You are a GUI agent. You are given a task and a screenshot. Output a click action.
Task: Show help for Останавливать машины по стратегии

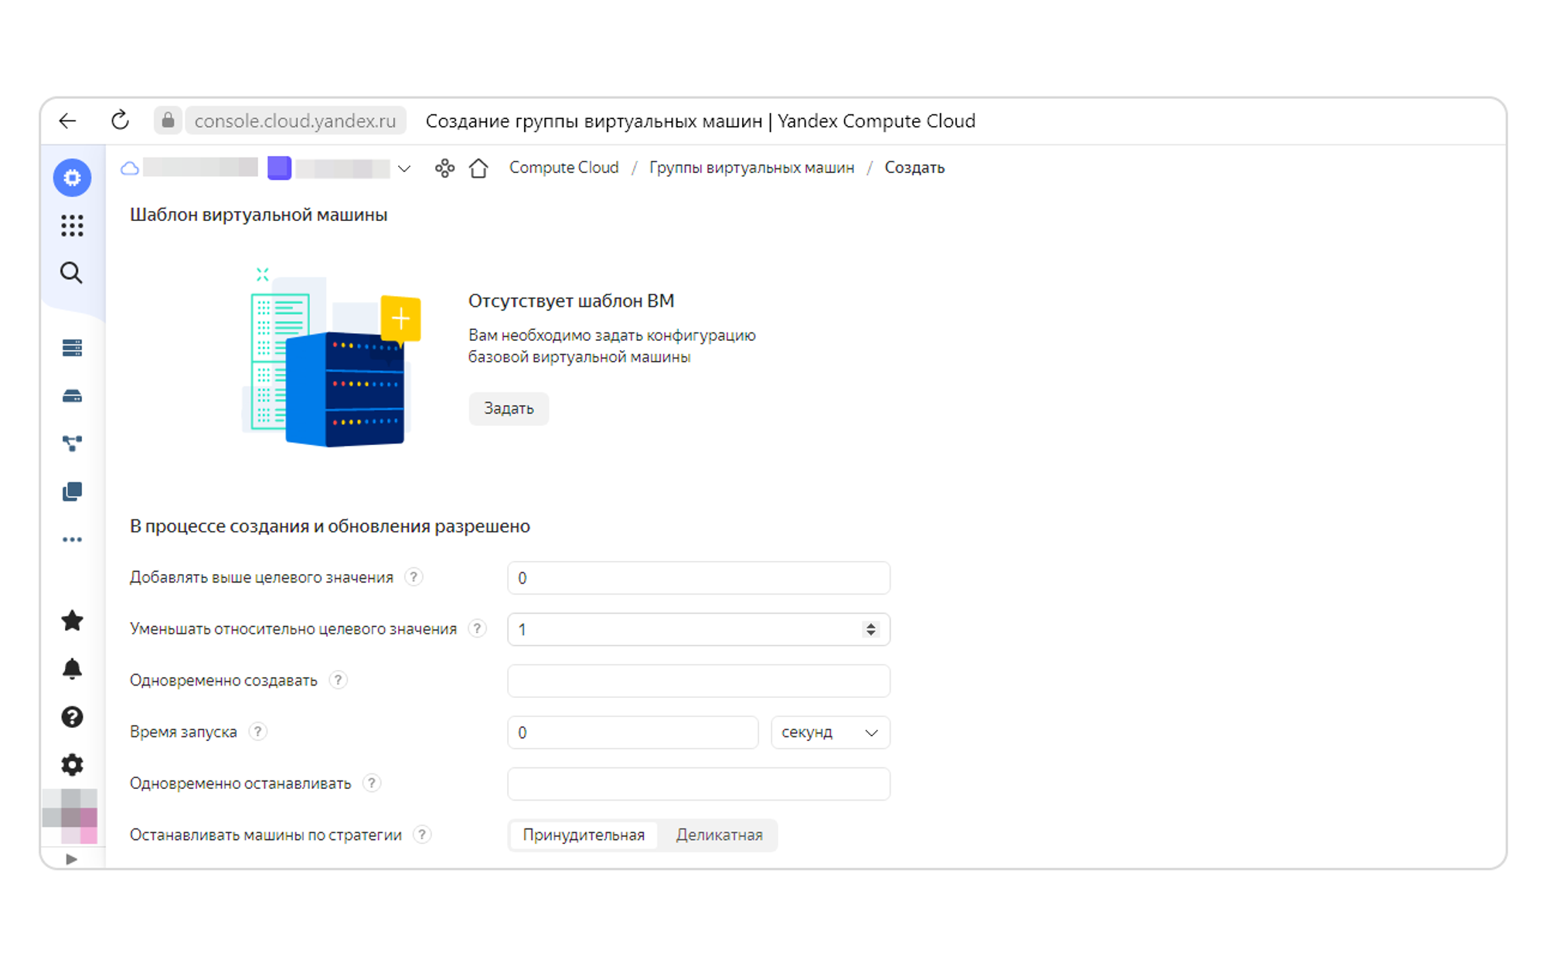click(422, 835)
